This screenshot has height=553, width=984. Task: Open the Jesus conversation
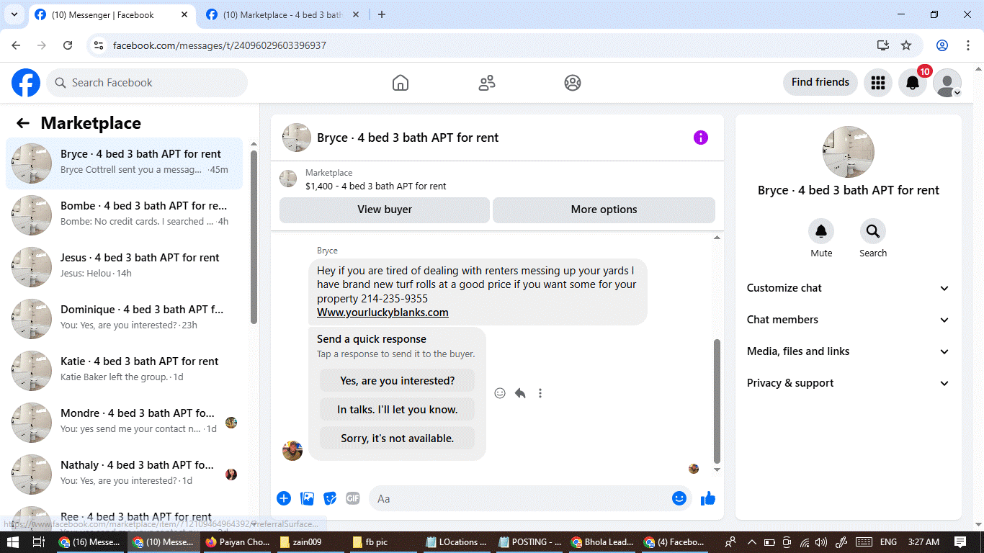[x=125, y=267]
